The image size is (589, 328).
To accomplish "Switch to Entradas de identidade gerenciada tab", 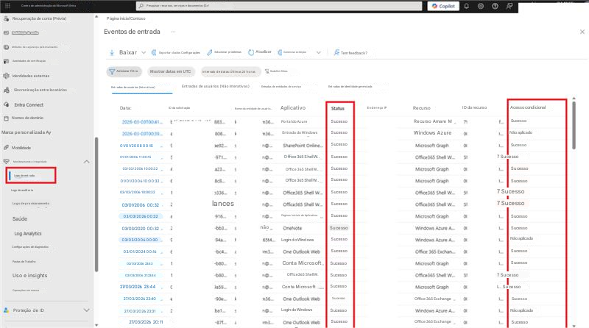I will [350, 87].
